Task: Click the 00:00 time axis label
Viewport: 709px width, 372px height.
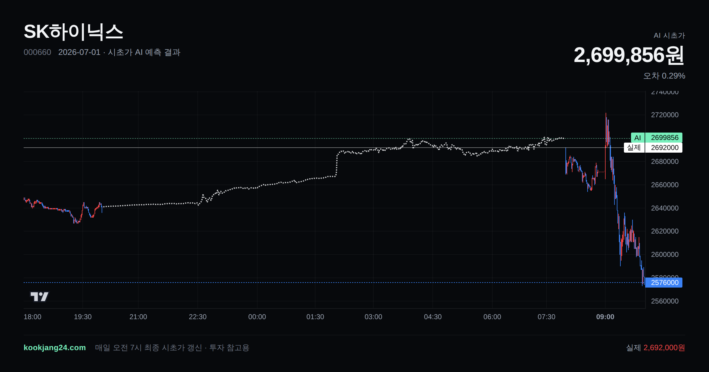Action: click(x=257, y=317)
